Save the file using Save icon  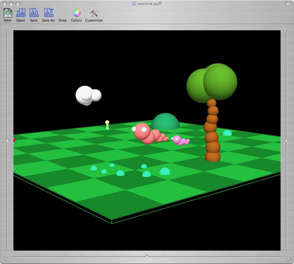[34, 12]
